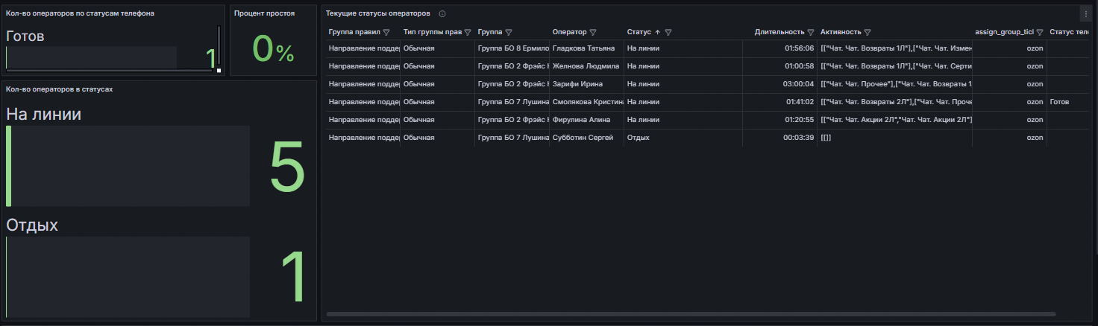
Task: Filter the Оператор column
Action: tap(593, 33)
